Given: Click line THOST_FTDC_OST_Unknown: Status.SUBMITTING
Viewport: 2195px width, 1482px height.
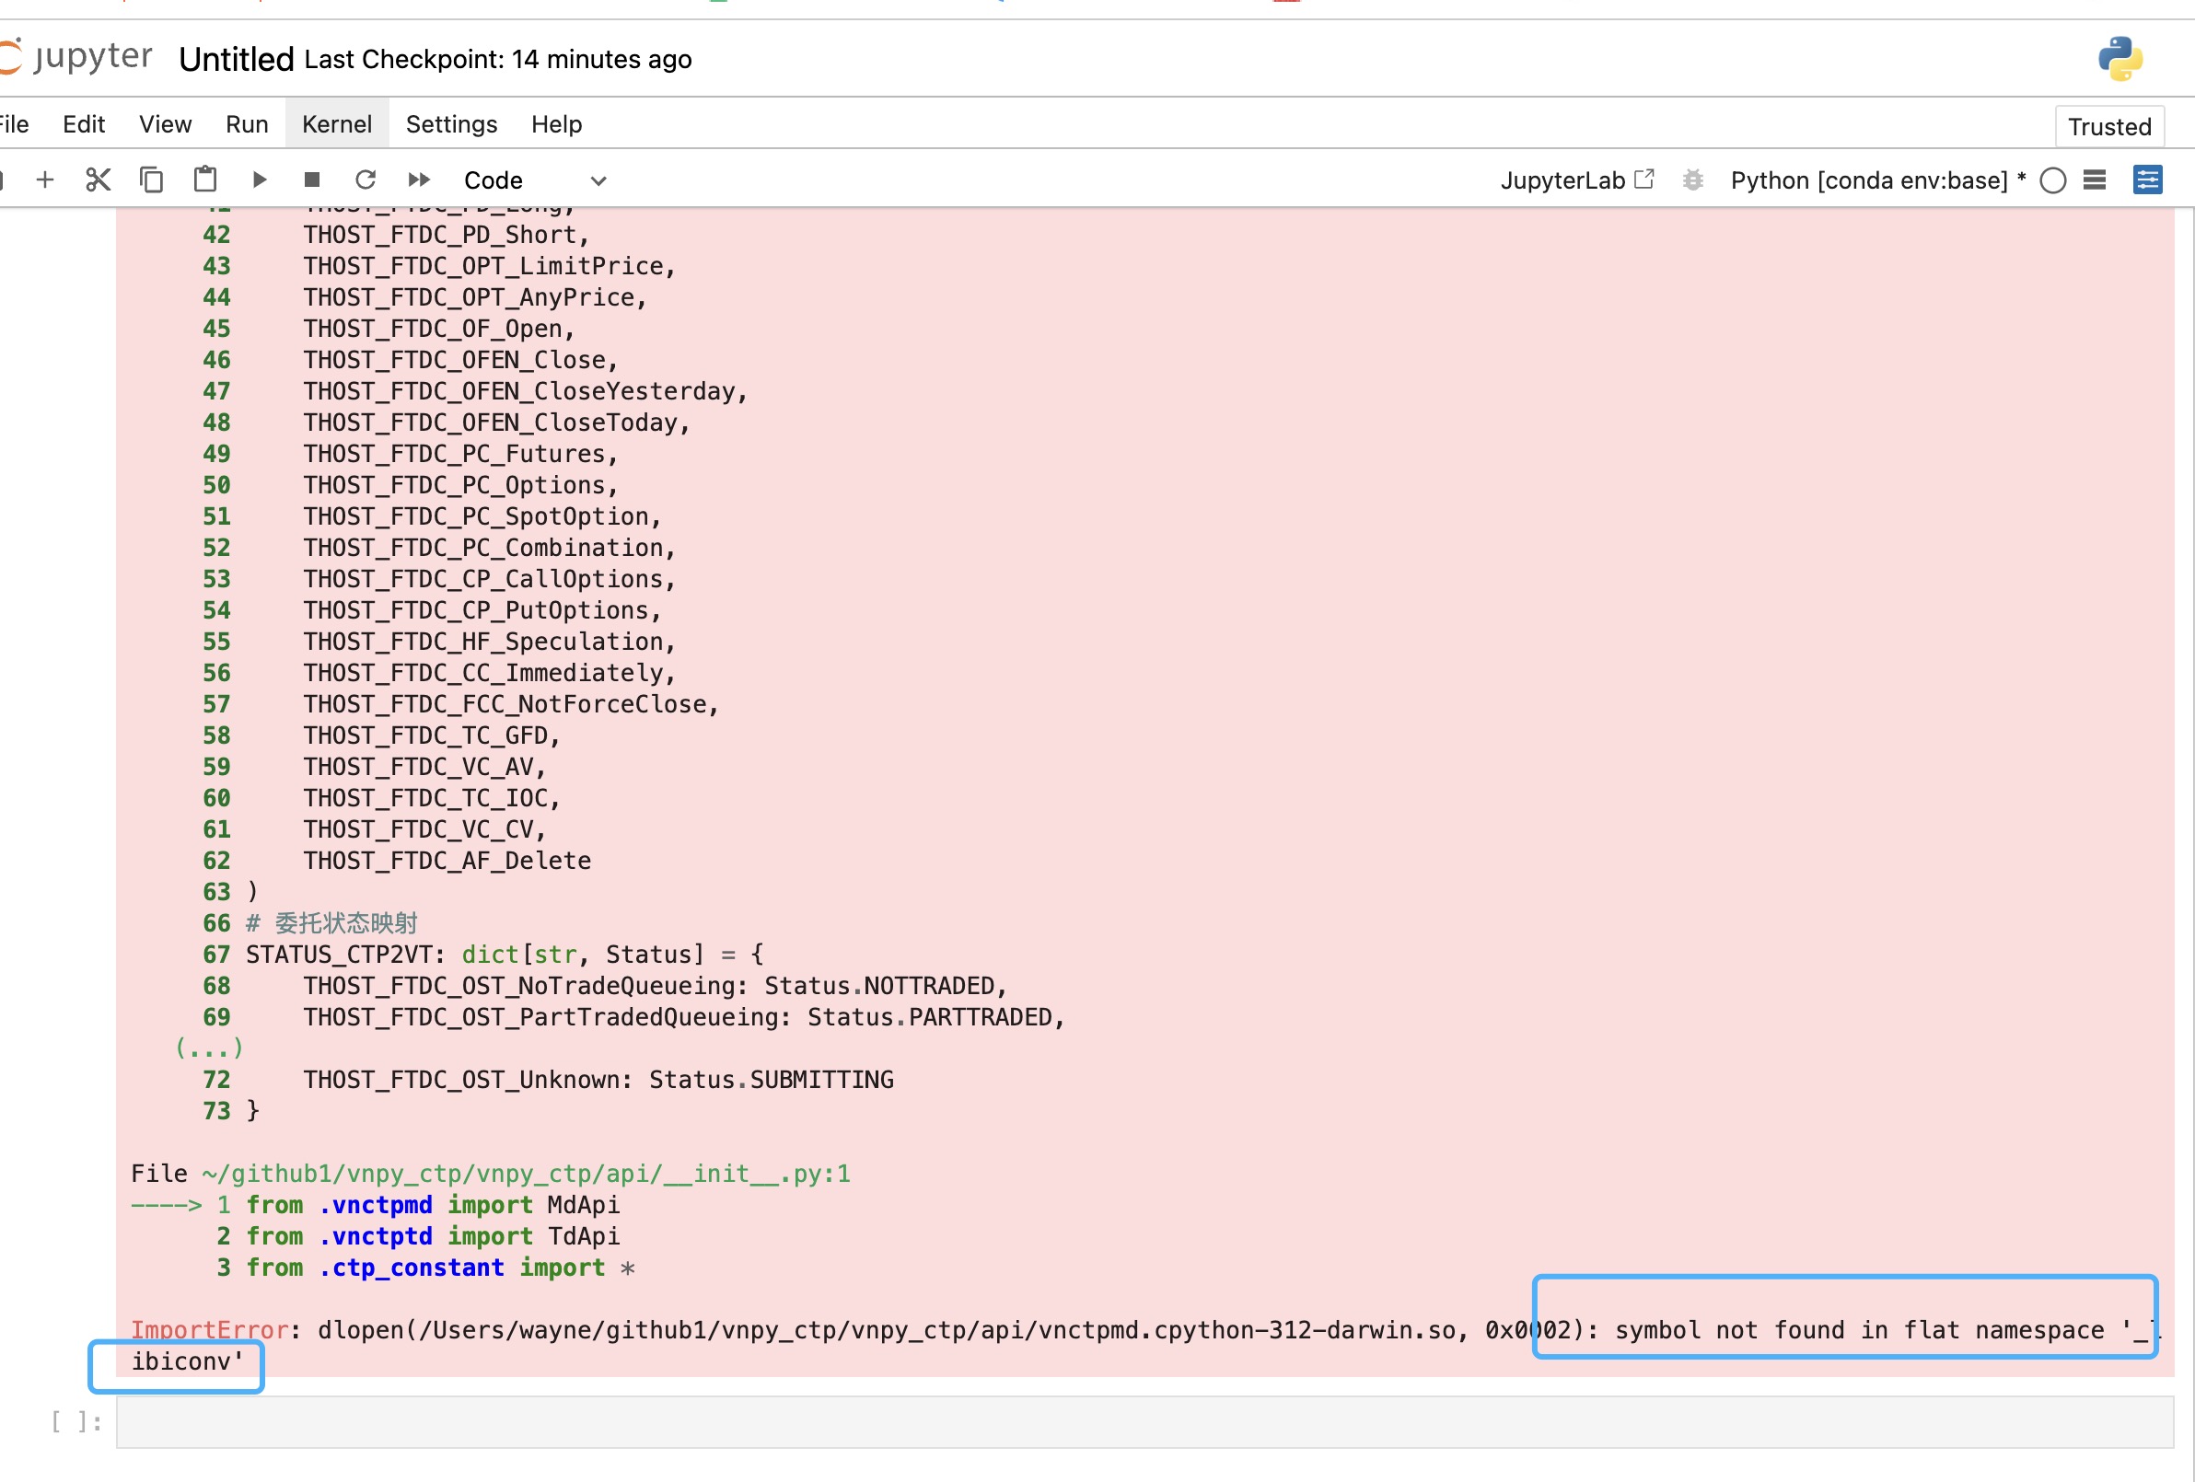Looking at the screenshot, I should 598,1080.
